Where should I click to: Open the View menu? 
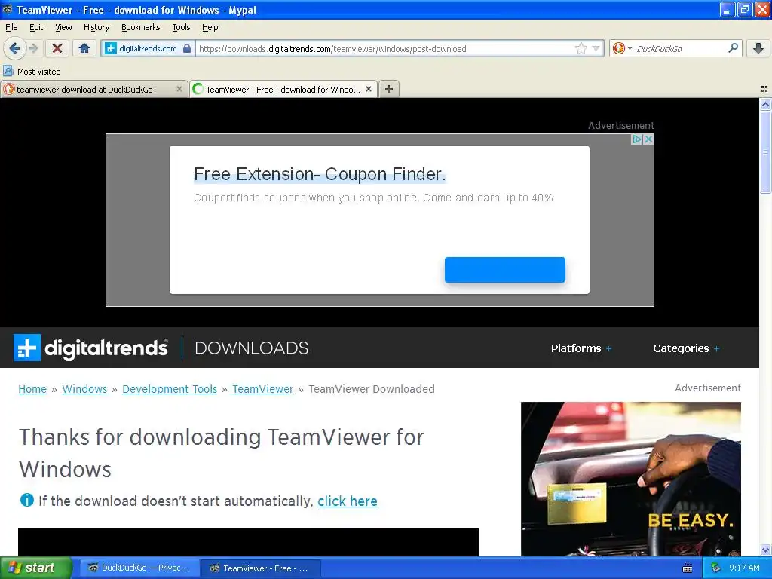[63, 27]
